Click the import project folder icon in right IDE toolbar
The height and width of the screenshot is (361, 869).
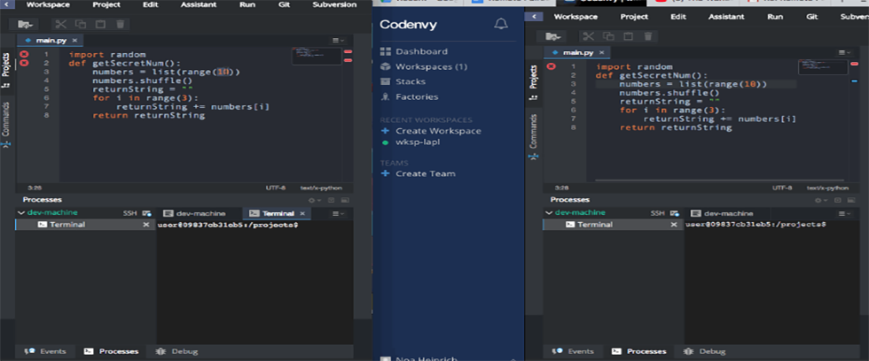pyautogui.click(x=552, y=36)
